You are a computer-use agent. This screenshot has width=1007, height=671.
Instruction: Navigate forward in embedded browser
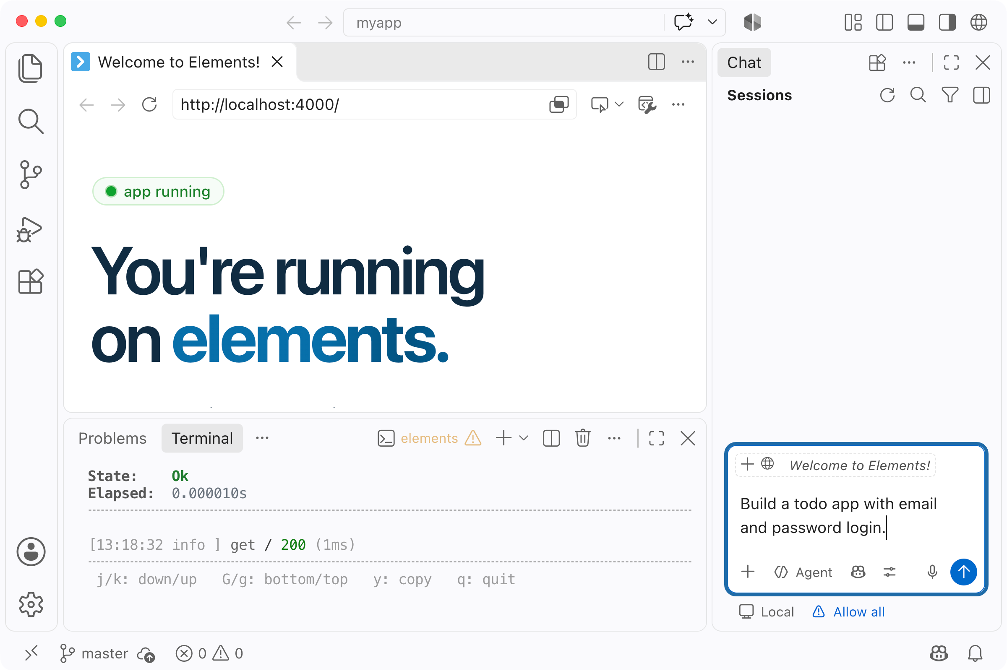click(x=118, y=104)
